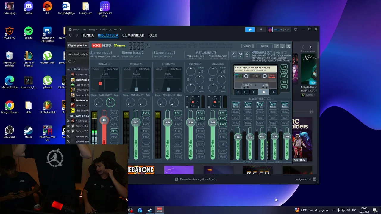Toggle mono on Stereo Input 3
The image size is (381, 214).
[178, 144]
